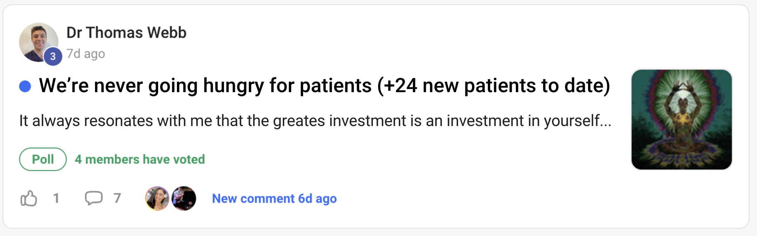Open the "New comment 6d ago" link

(x=274, y=199)
